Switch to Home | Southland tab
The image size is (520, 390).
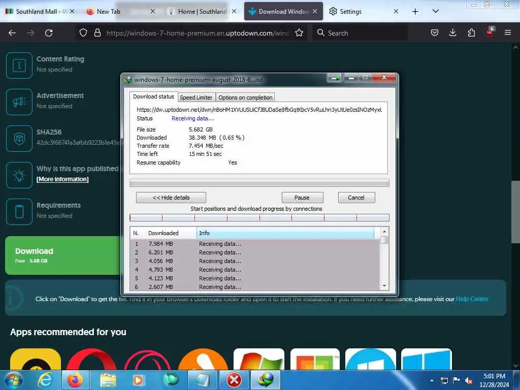(202, 12)
